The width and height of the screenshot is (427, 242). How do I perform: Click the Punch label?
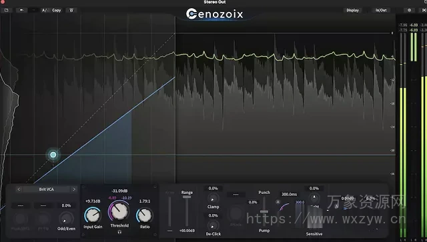pos(264,193)
